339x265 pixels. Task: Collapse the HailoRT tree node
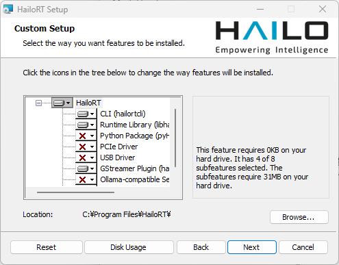pos(38,103)
